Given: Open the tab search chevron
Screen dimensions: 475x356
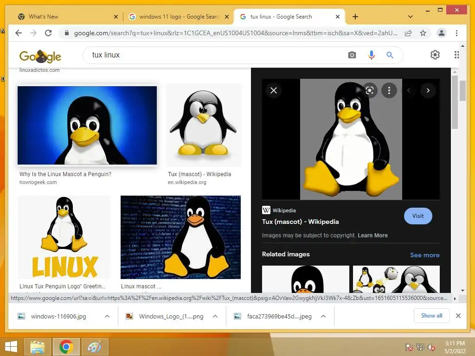Looking at the screenshot, I should click(x=411, y=17).
